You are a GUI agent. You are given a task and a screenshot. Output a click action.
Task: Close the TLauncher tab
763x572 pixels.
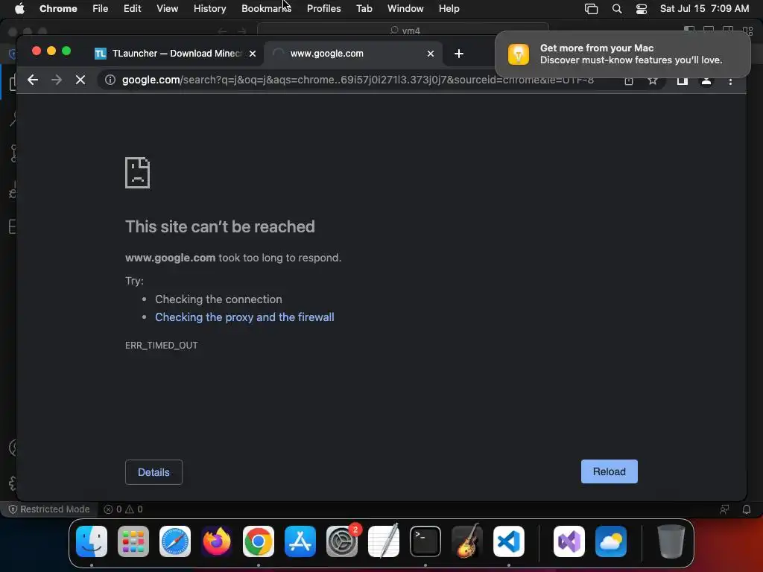tap(253, 54)
